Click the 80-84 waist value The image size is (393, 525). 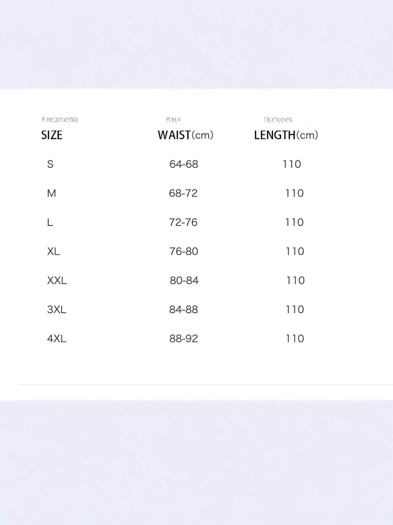pos(184,281)
